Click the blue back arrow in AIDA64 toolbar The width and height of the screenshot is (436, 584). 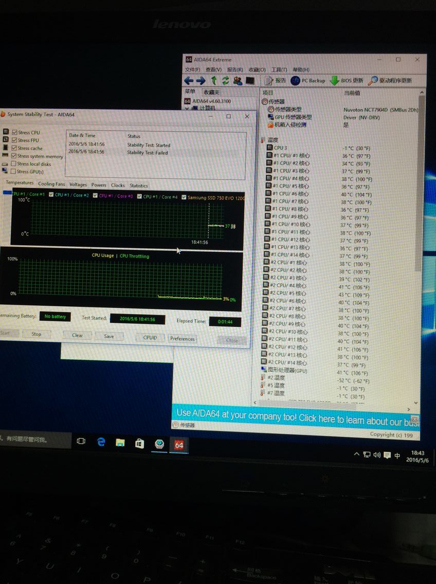point(189,80)
